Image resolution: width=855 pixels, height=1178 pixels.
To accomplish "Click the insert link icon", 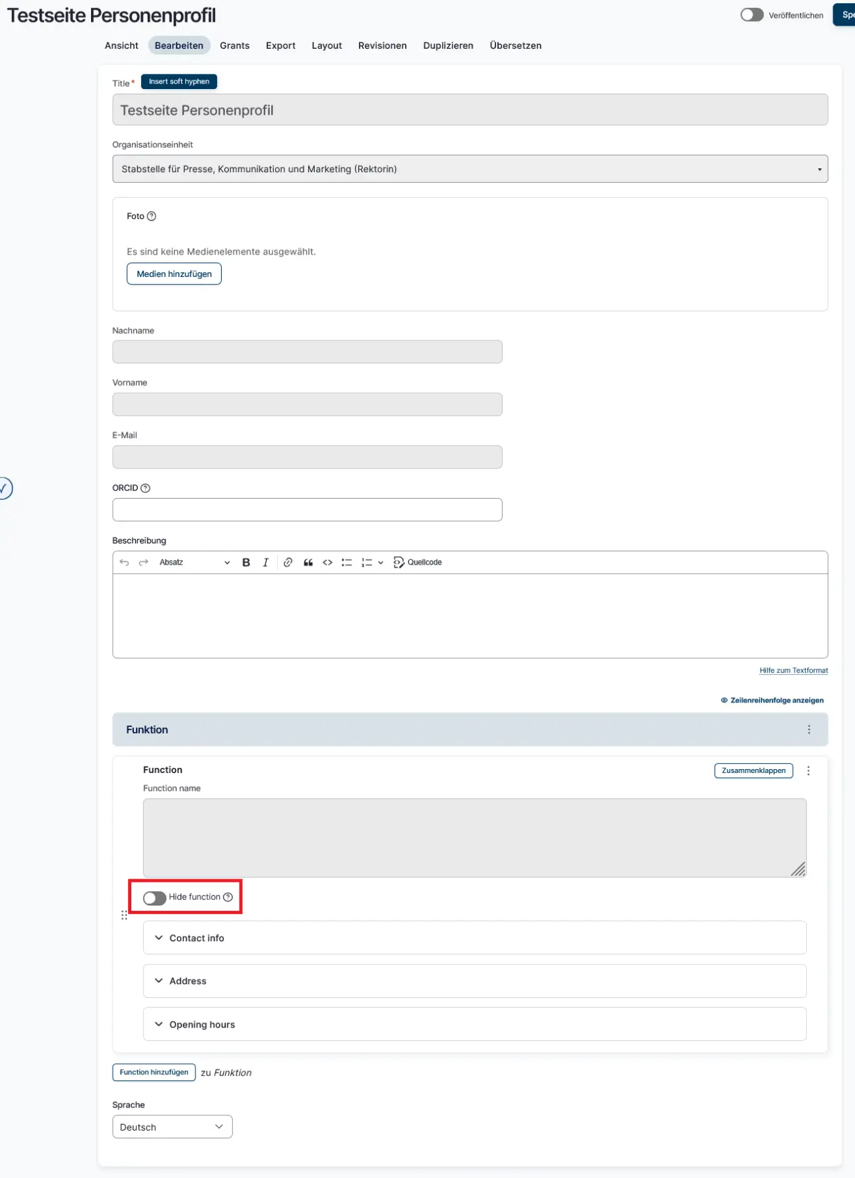I will [x=288, y=563].
